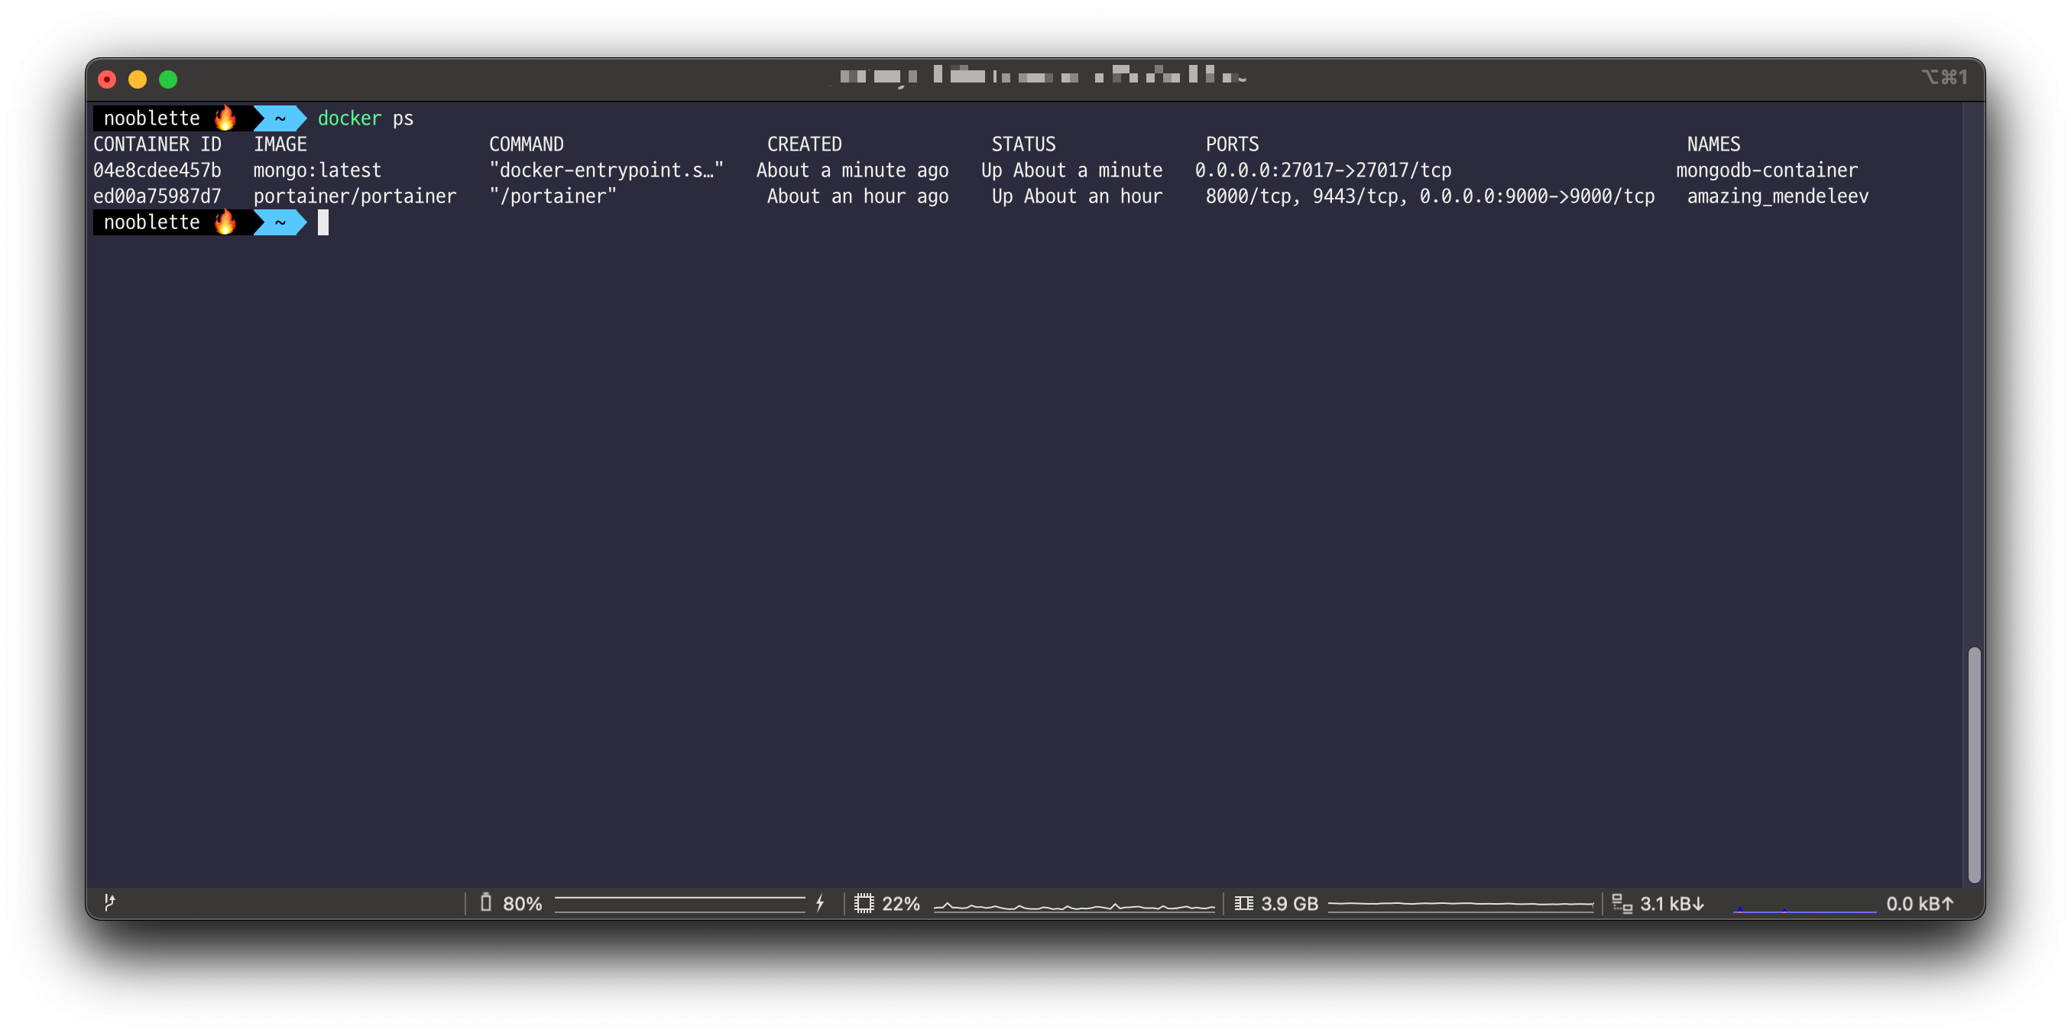Click the container ID 04e8cdee457b

coord(157,170)
